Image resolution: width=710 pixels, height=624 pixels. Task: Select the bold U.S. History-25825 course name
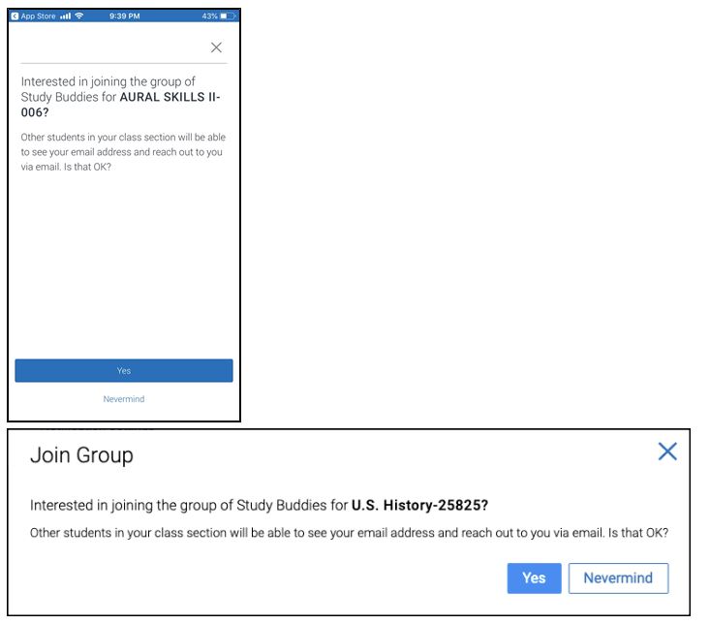click(x=419, y=506)
